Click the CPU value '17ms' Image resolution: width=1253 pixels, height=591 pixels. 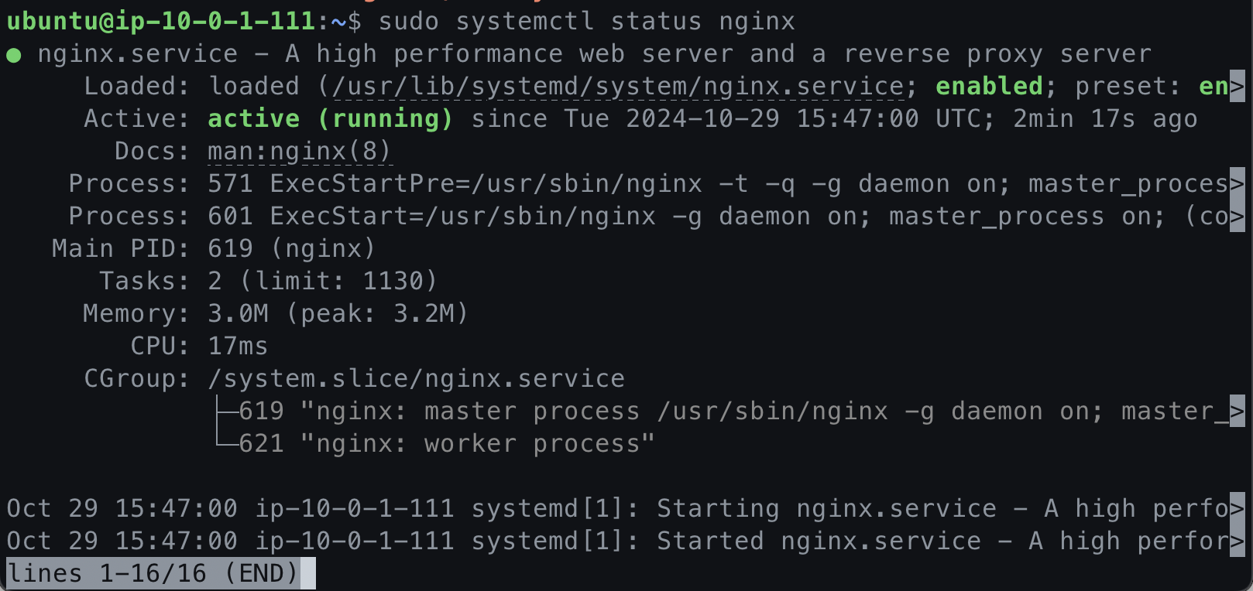238,346
